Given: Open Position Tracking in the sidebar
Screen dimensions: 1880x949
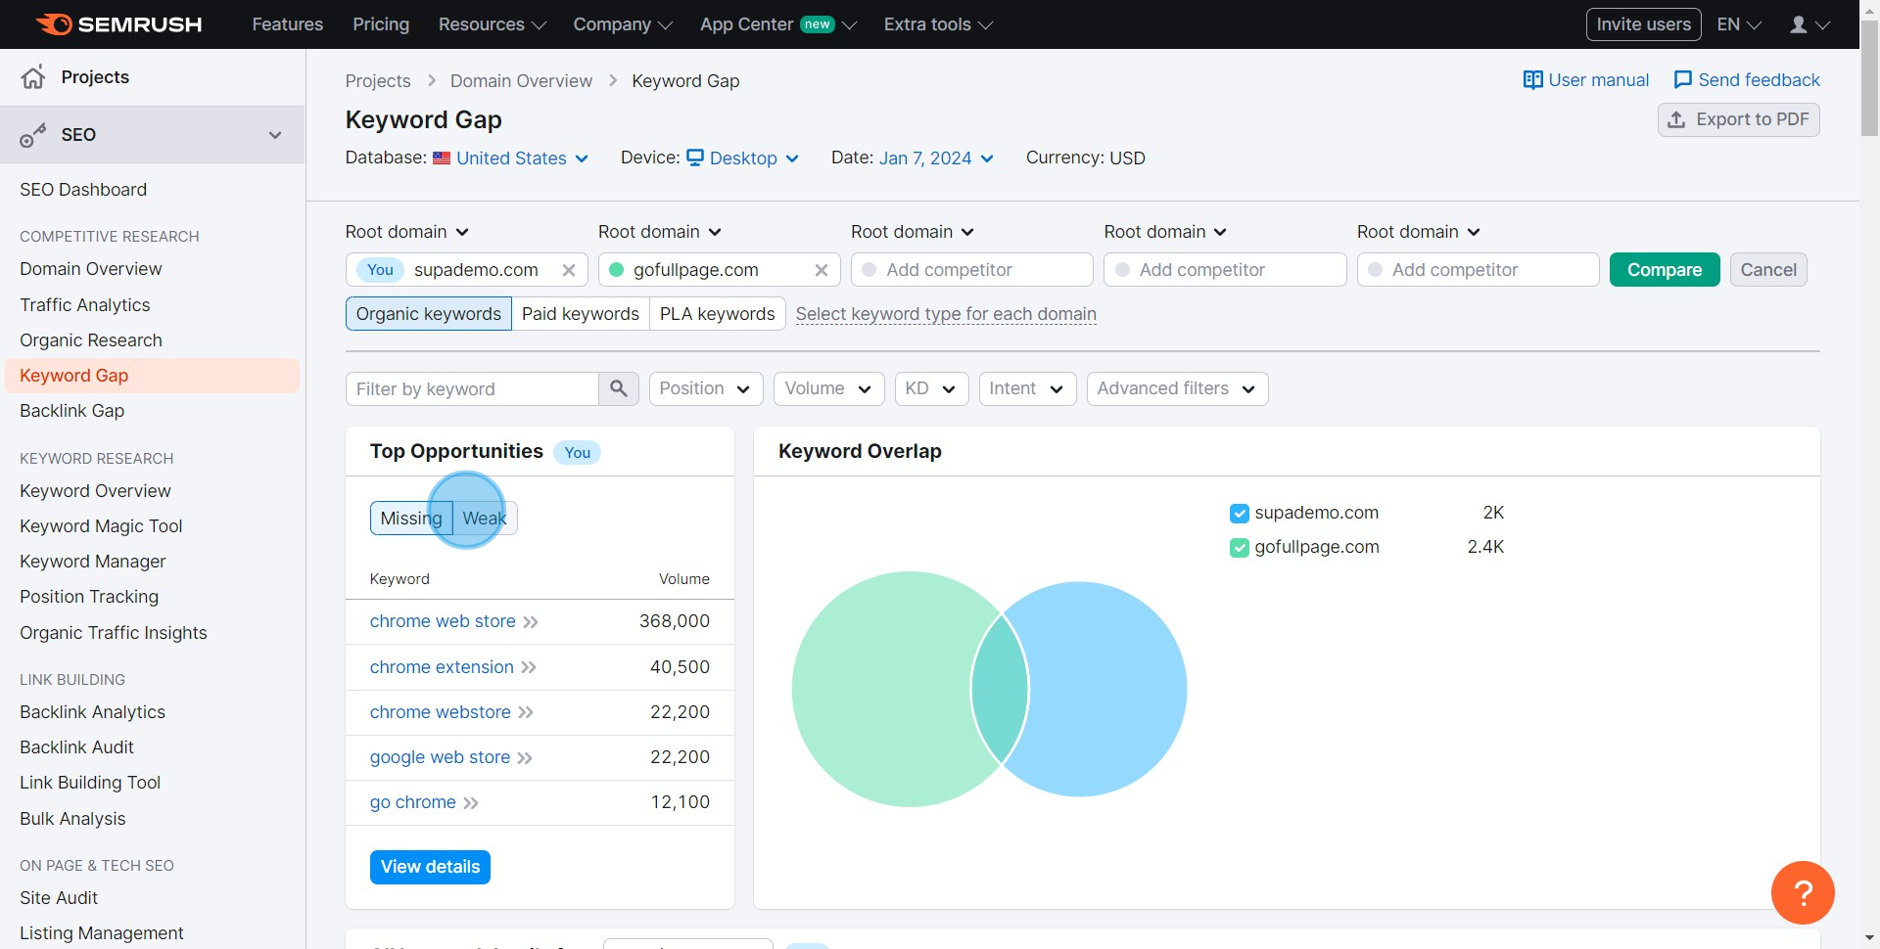Looking at the screenshot, I should point(89,597).
